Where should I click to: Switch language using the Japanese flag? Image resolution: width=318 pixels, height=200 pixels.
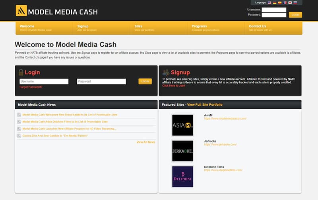290,3
